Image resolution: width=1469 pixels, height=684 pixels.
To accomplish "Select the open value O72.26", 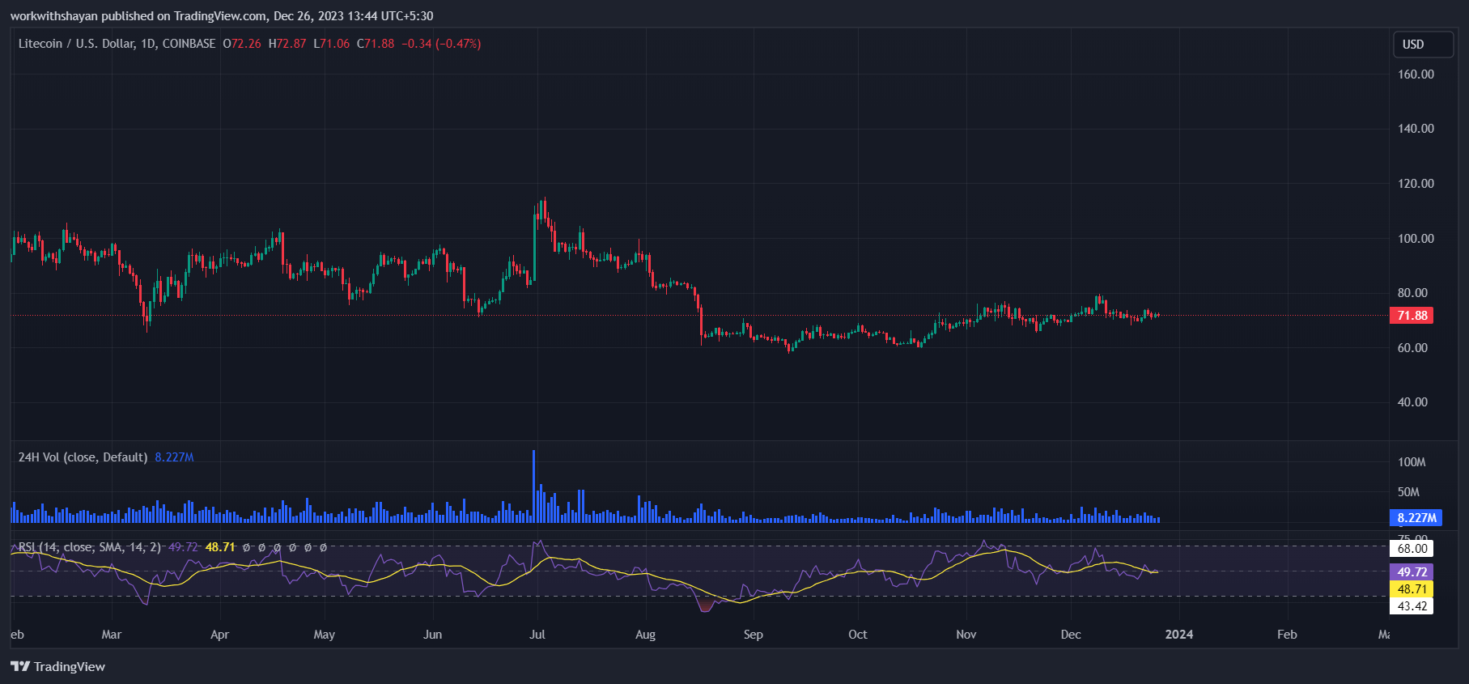I will [x=242, y=44].
